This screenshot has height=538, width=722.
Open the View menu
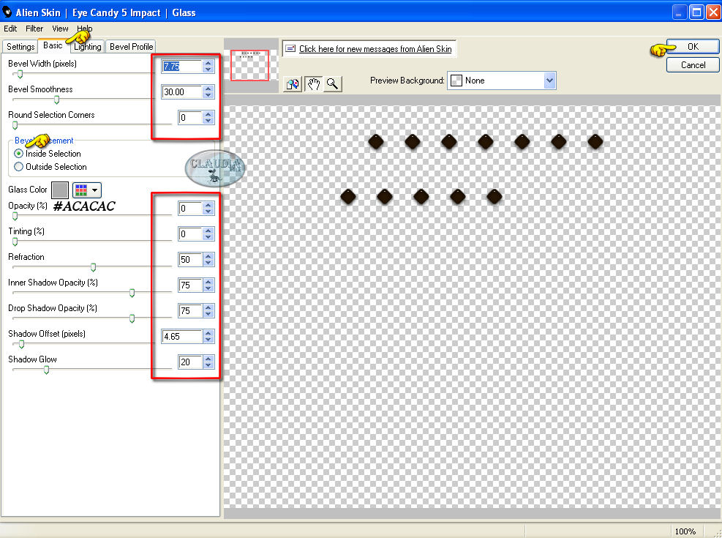(x=60, y=29)
